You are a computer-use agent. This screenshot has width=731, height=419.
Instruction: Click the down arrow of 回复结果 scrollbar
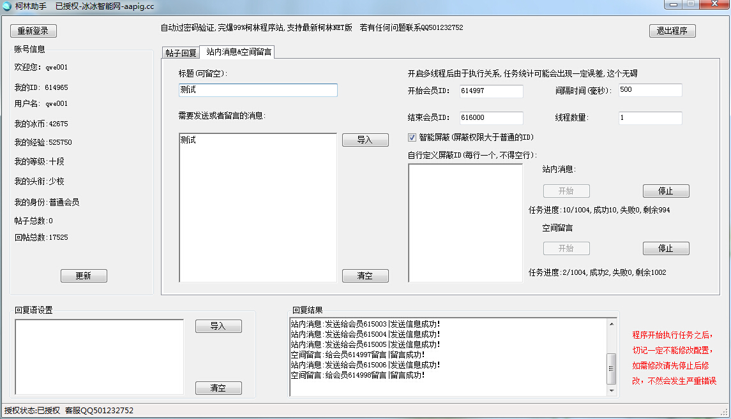click(612, 390)
